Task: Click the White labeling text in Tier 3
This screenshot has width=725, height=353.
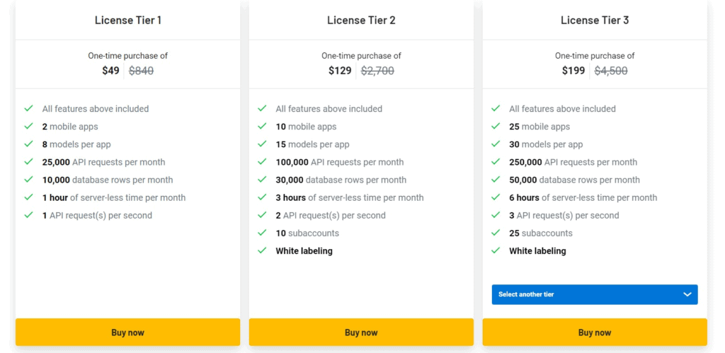Action: [537, 250]
